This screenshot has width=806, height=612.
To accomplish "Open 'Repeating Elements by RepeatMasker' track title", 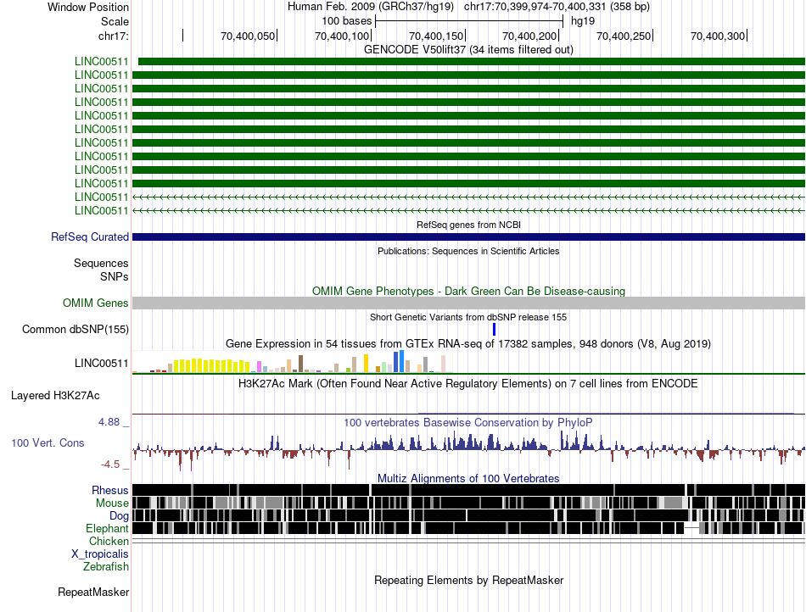I will coord(468,580).
